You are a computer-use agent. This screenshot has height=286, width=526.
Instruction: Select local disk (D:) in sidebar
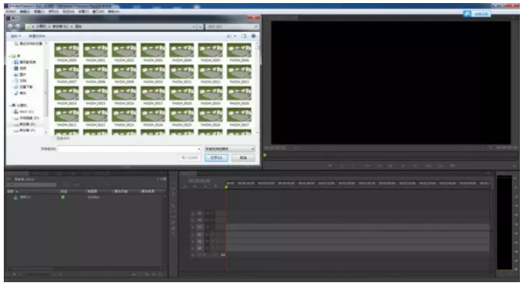(x=27, y=118)
